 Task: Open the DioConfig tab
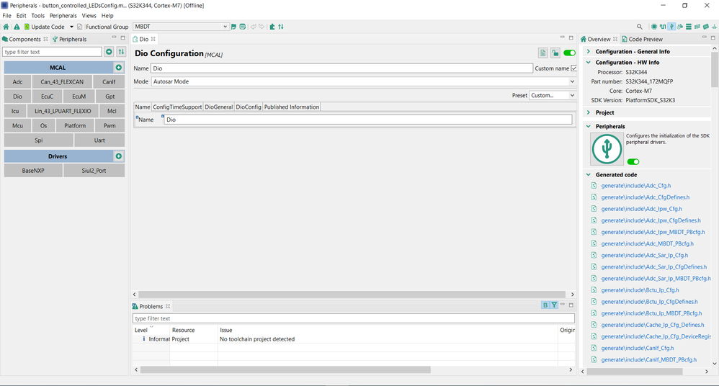click(249, 107)
